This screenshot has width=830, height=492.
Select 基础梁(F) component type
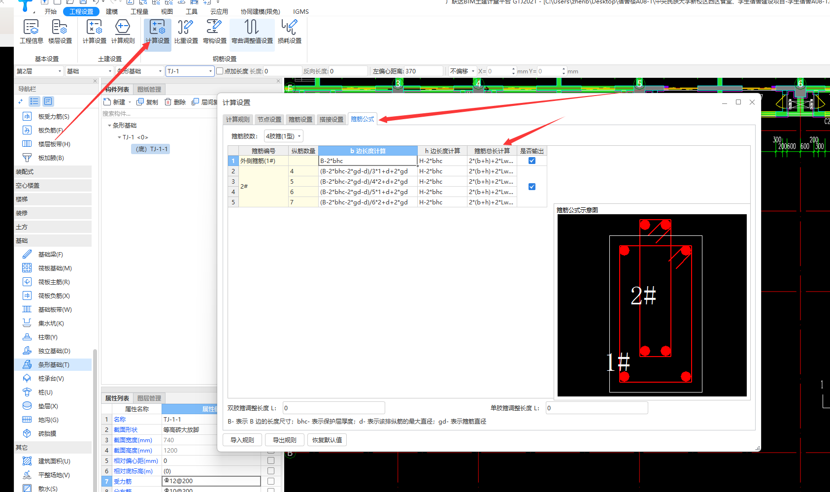(x=50, y=255)
